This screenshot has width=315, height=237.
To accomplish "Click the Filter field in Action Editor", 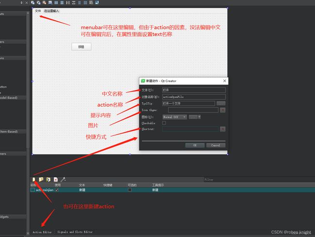I will [x=259, y=179].
